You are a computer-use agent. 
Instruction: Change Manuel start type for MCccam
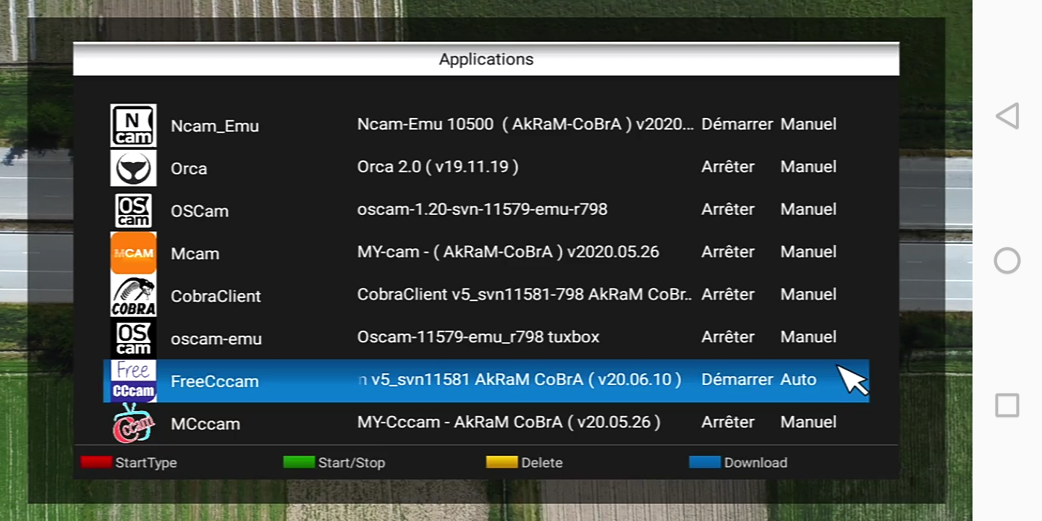click(x=808, y=423)
